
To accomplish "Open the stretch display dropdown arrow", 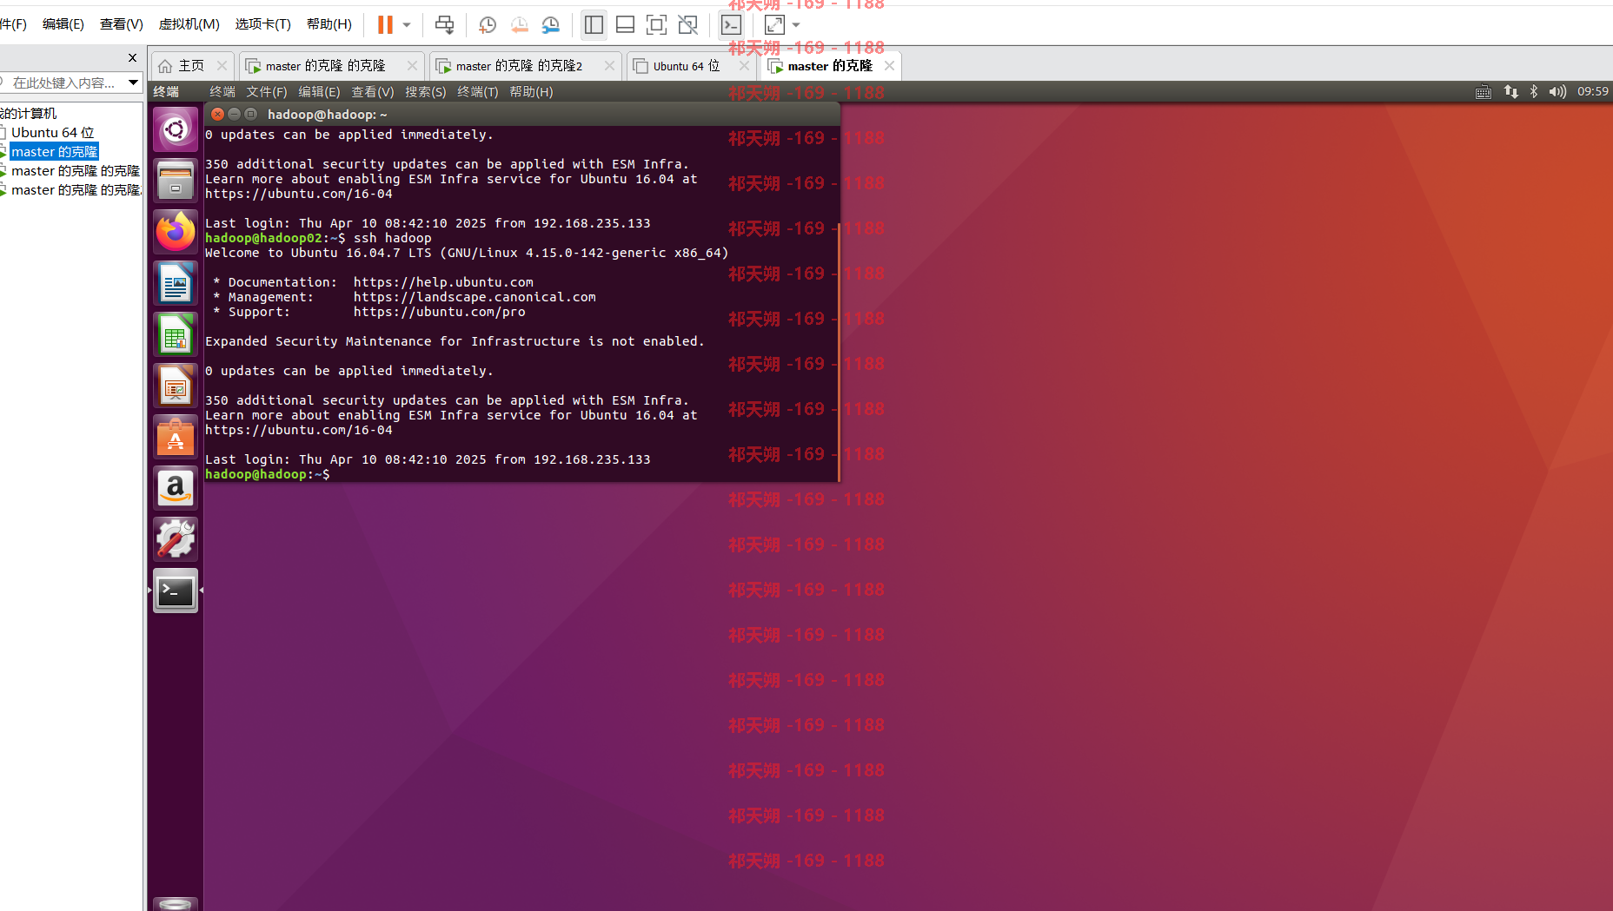I will pyautogui.click(x=796, y=24).
